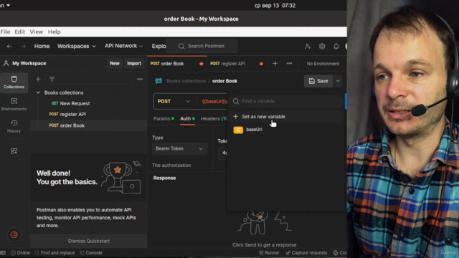459x258 pixels.
Task: Open Postman settings gear
Action: [322, 46]
